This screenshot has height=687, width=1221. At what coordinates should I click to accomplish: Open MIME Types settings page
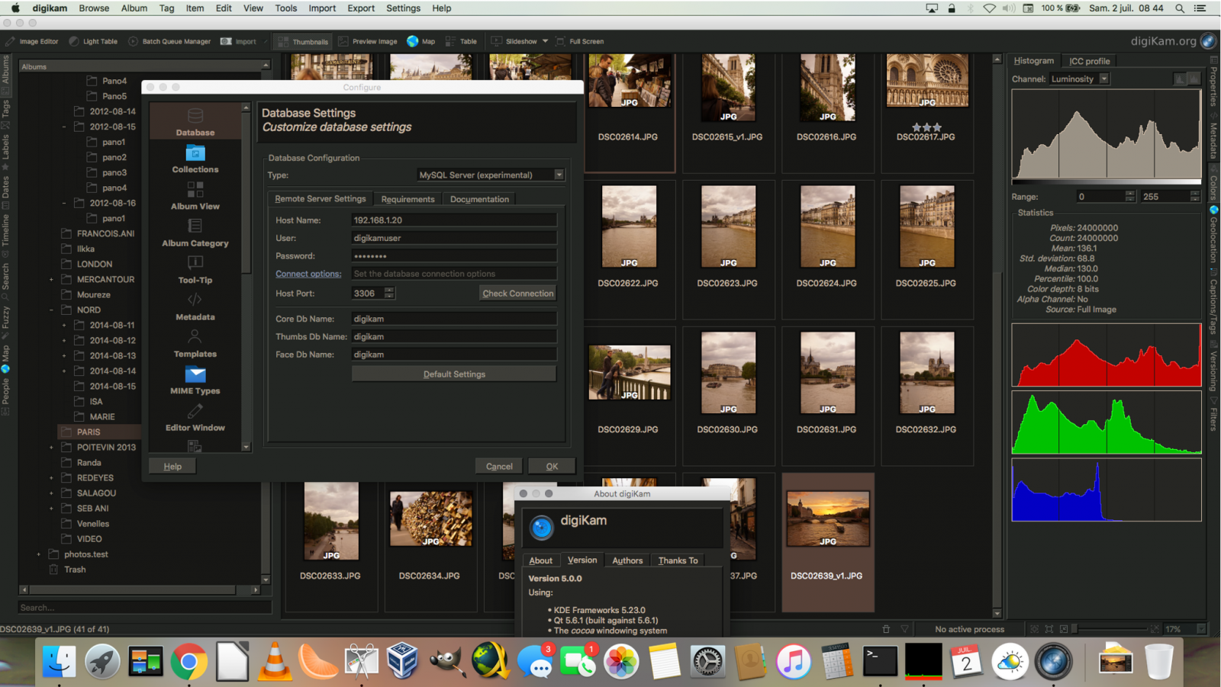click(195, 380)
